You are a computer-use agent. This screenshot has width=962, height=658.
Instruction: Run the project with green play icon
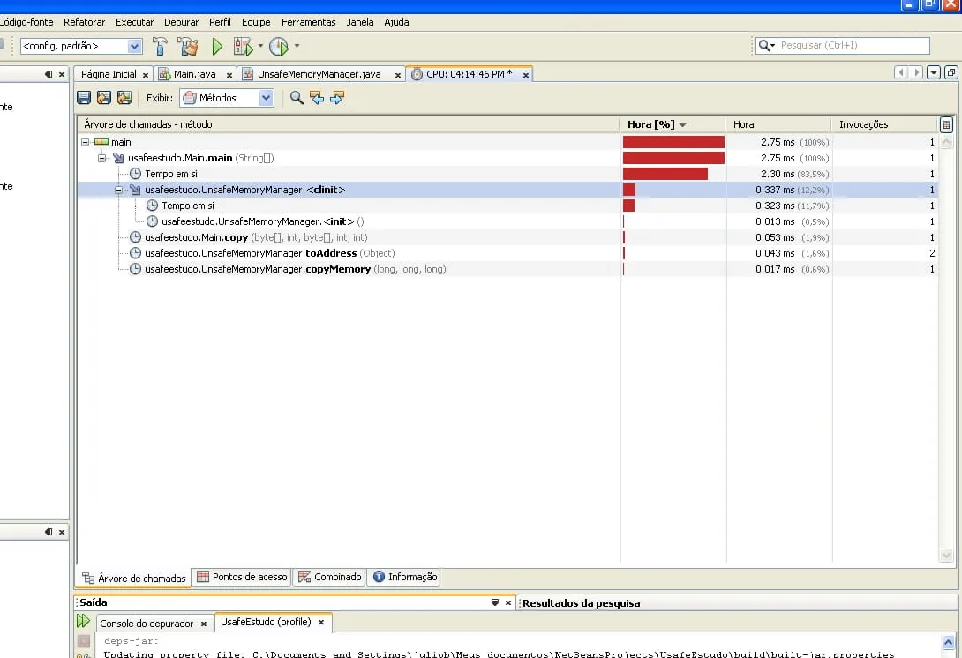point(217,46)
